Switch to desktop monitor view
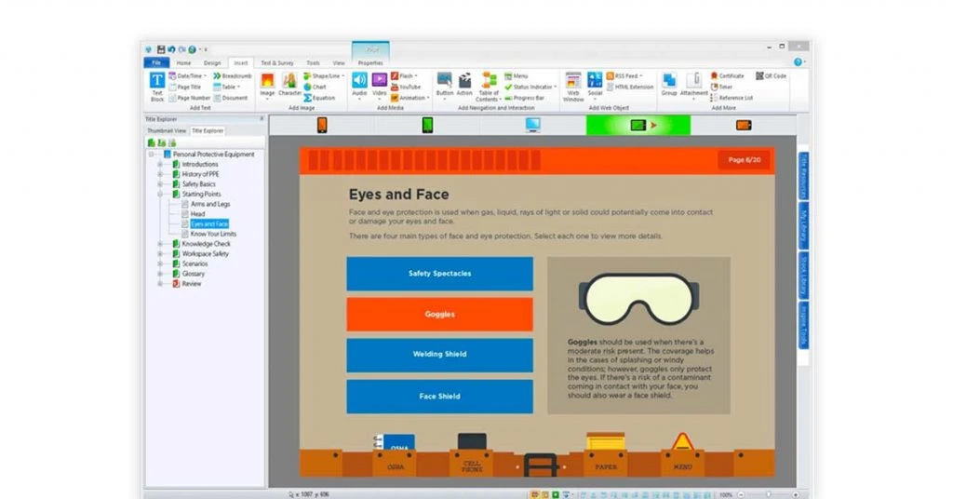 point(533,125)
